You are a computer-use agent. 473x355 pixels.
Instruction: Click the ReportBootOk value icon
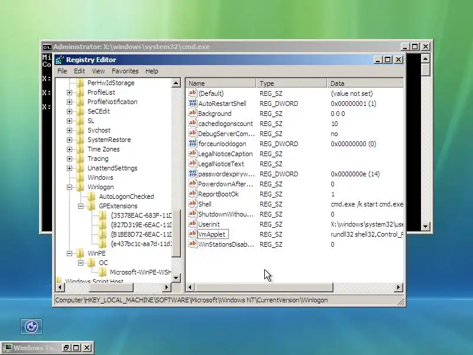coord(193,194)
